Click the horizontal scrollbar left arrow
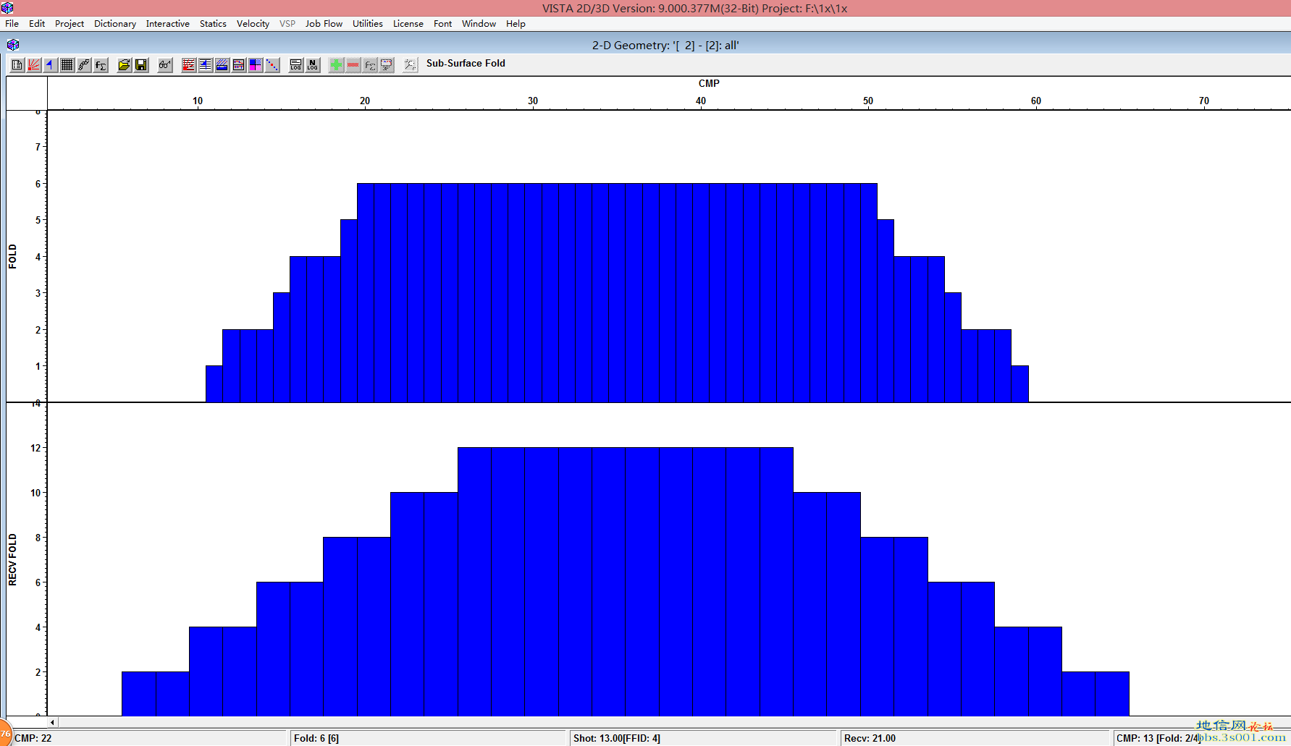This screenshot has width=1291, height=746. click(x=52, y=722)
